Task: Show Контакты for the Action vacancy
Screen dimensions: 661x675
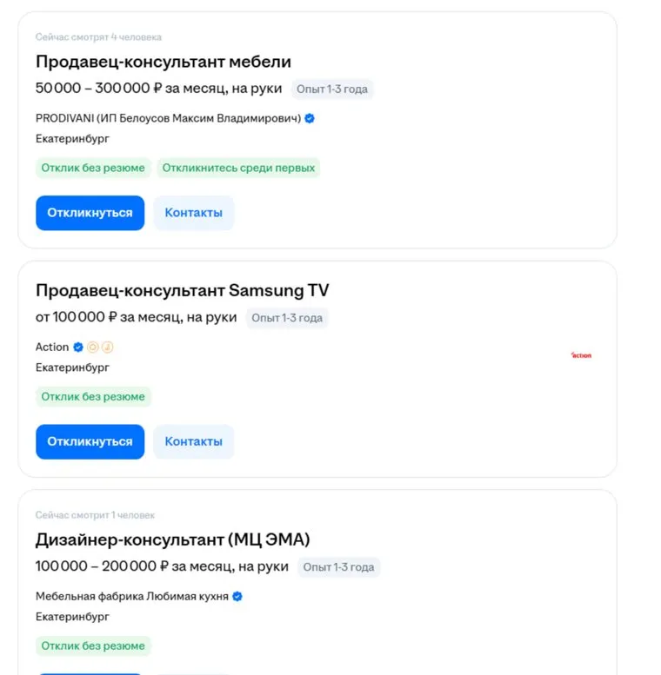Action: pos(193,441)
